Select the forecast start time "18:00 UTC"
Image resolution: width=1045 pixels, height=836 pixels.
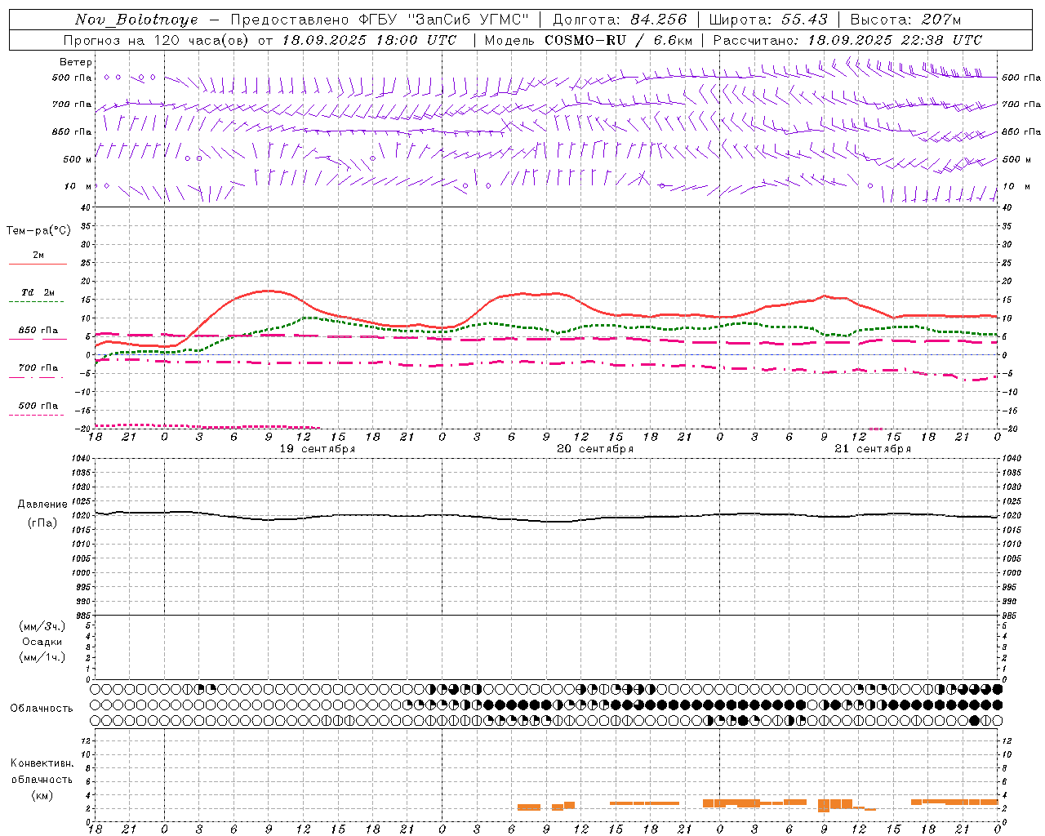tap(416, 40)
